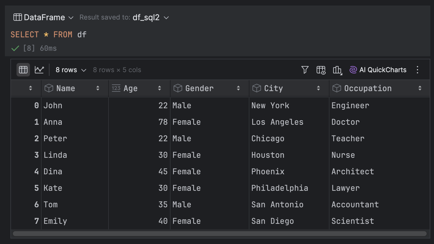
Task: Select the cell 'Los Angeles'
Action: click(x=289, y=122)
